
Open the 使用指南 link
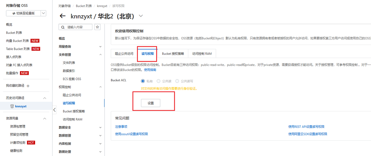click(x=150, y=70)
